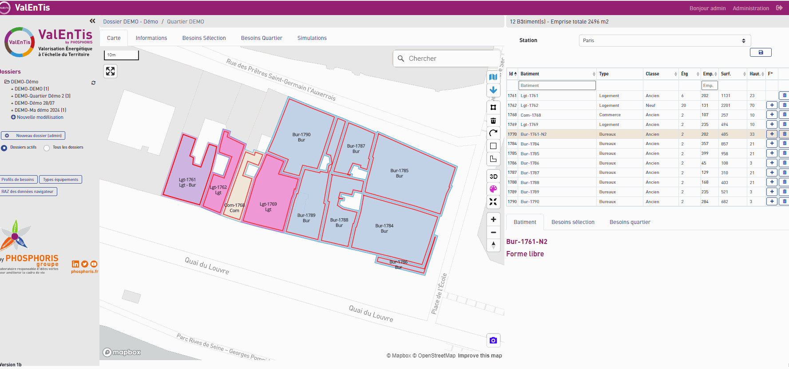Click the Nouveau dossier (admin) button
789x369 pixels.
33,136
